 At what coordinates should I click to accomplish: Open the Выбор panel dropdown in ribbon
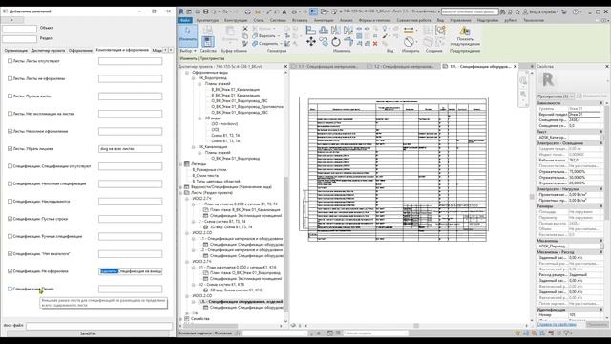coord(188,51)
